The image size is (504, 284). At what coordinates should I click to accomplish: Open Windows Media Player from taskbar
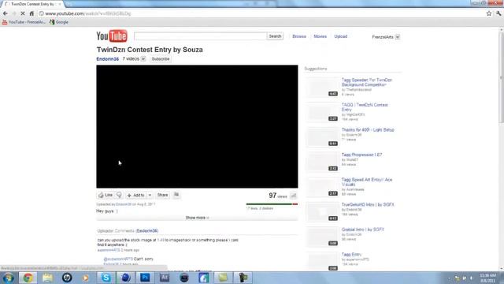pyautogui.click(x=86, y=278)
